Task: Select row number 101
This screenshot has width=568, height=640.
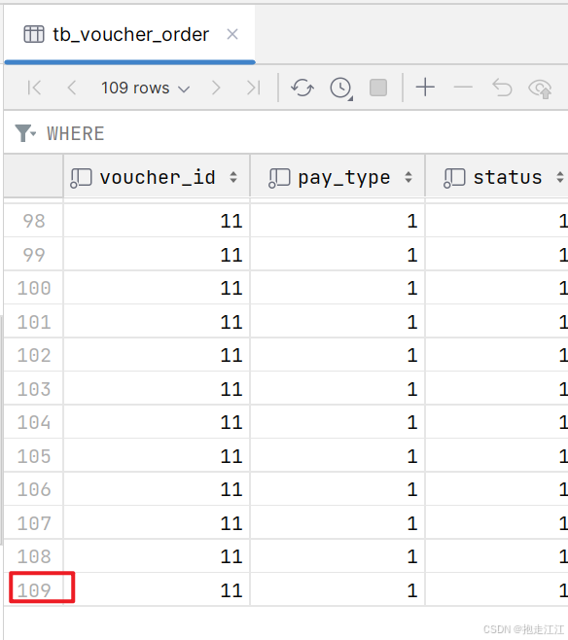Action: click(34, 322)
